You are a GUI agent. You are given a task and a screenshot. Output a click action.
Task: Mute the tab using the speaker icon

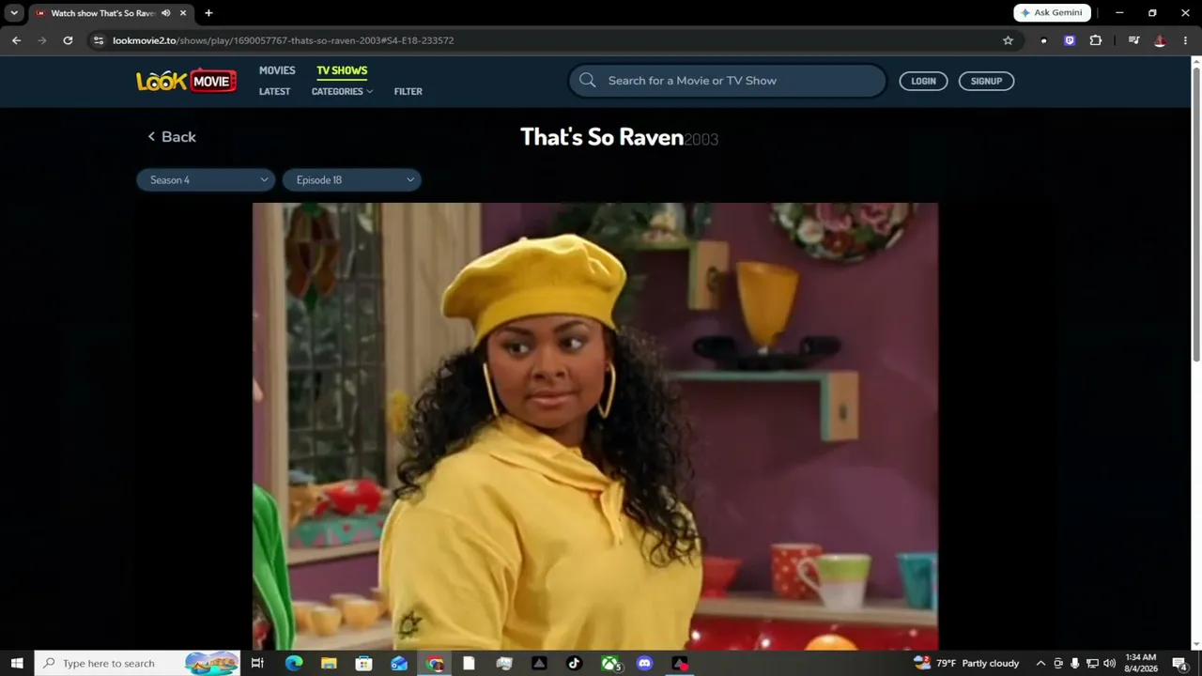click(x=165, y=13)
